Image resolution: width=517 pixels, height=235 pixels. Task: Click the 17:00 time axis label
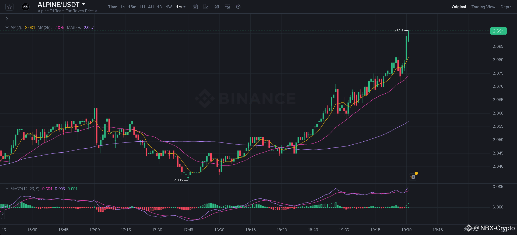pyautogui.click(x=95, y=230)
